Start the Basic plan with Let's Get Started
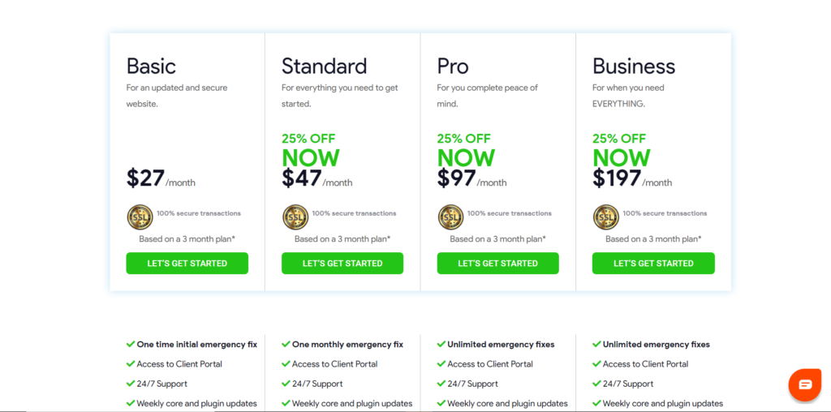The height and width of the screenshot is (412, 831). click(187, 264)
